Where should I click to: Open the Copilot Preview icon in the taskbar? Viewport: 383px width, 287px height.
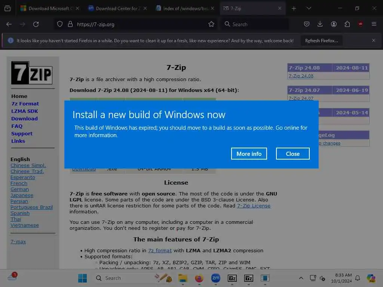click(x=371, y=278)
